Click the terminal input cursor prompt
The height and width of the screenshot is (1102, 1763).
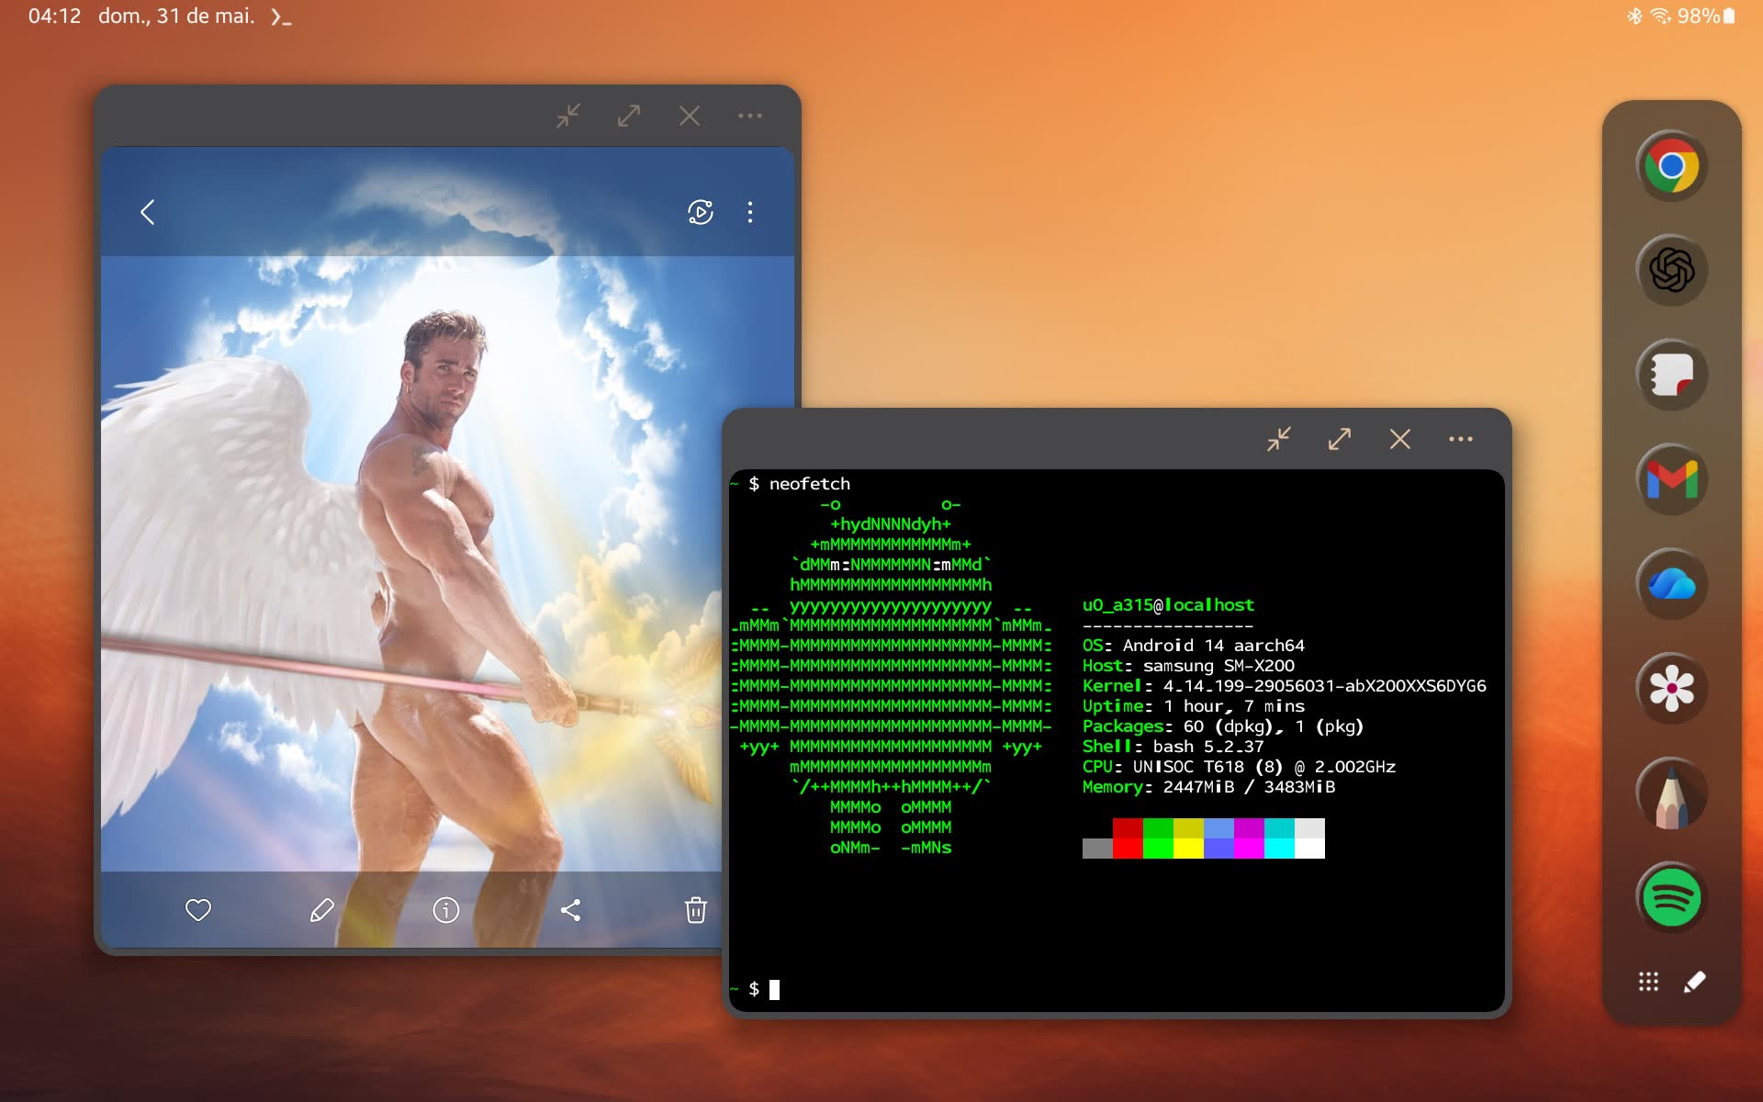coord(774,989)
